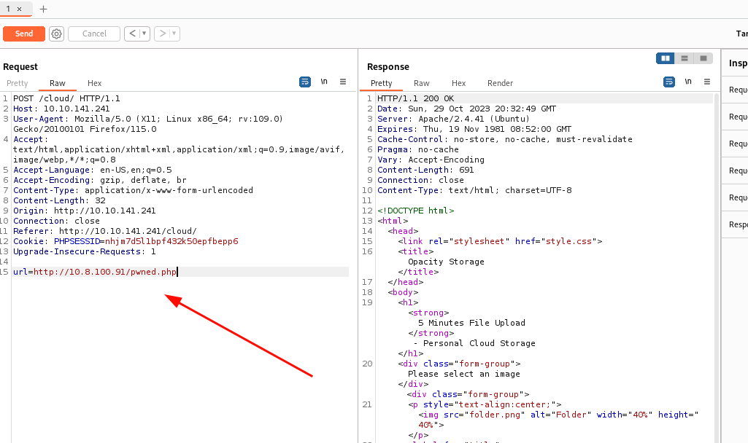Open request settings gear icon

(56, 34)
